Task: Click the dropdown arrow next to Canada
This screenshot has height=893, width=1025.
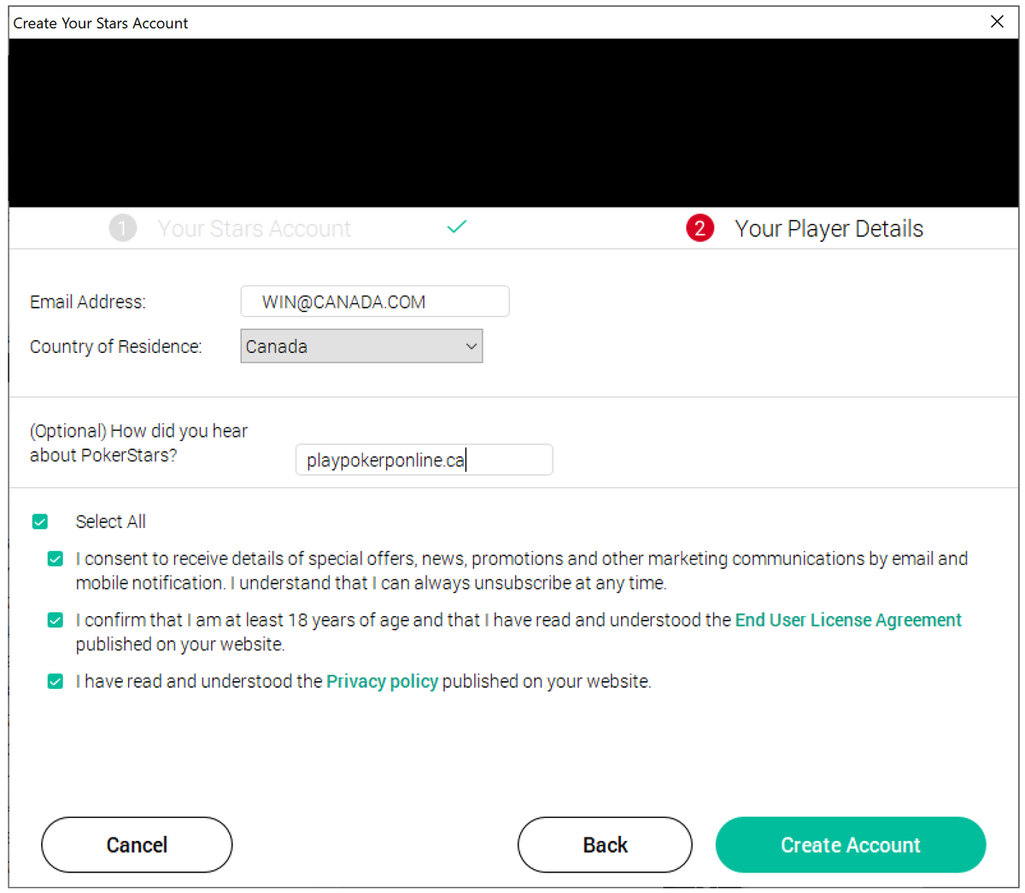Action: coord(471,346)
